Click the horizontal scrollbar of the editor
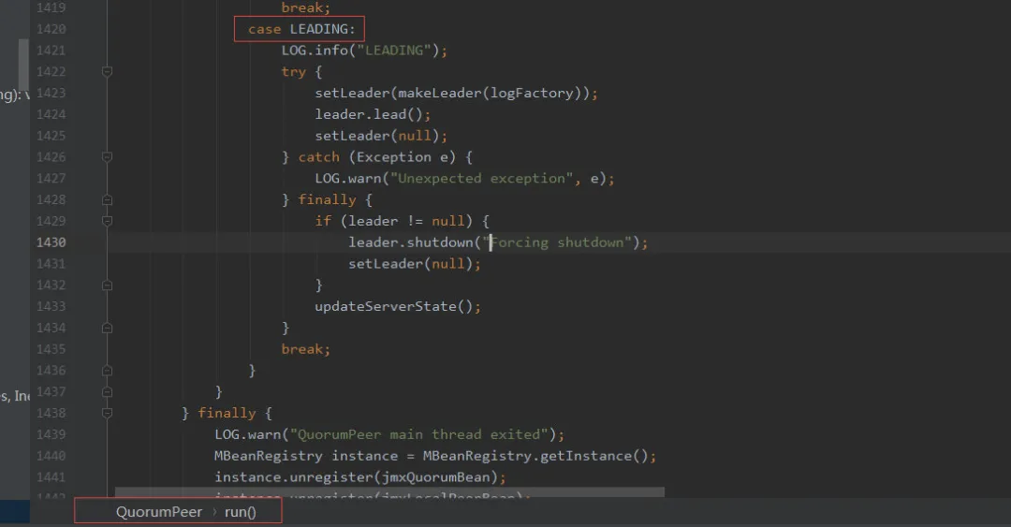The width and height of the screenshot is (1011, 527). (389, 492)
